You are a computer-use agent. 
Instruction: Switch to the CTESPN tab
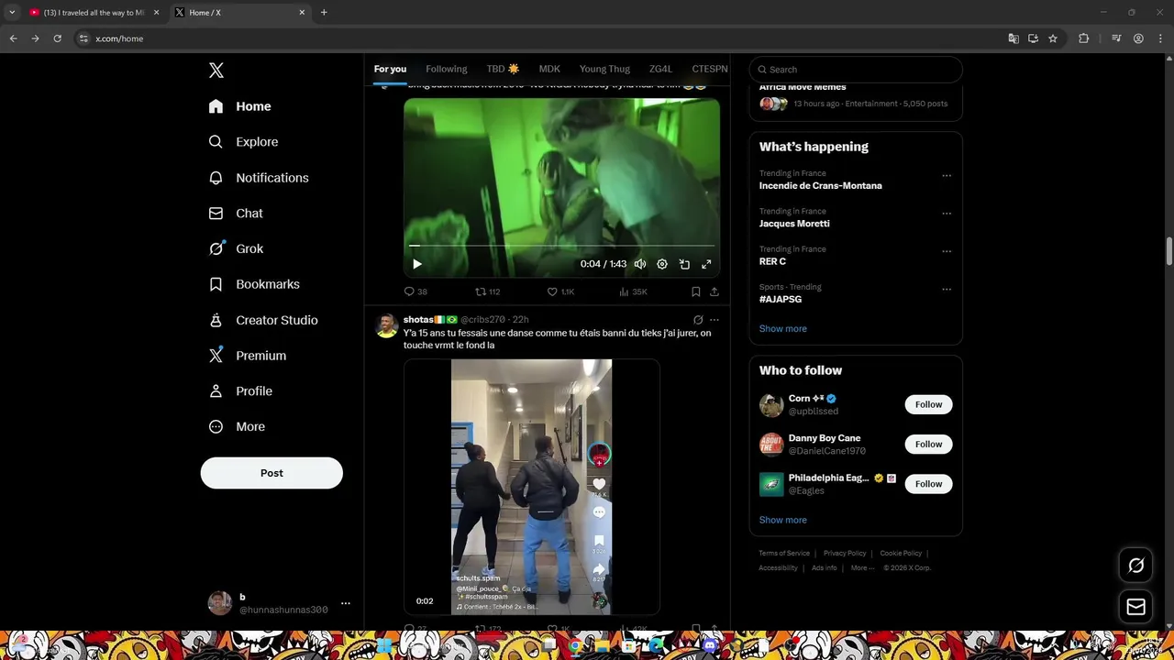click(709, 69)
